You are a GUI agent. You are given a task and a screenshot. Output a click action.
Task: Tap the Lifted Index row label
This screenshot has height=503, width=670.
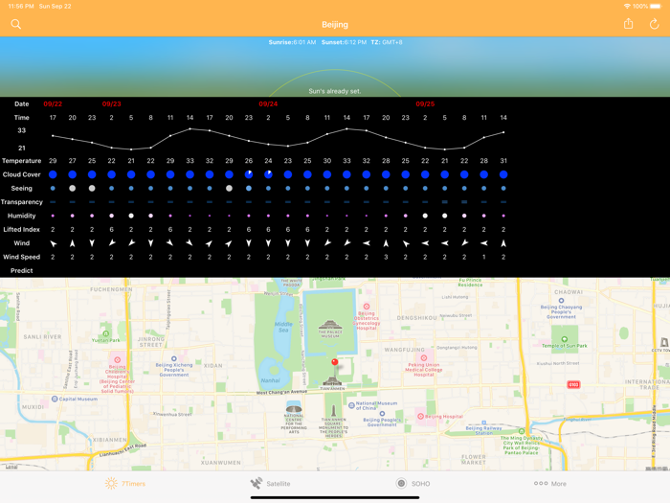21,229
